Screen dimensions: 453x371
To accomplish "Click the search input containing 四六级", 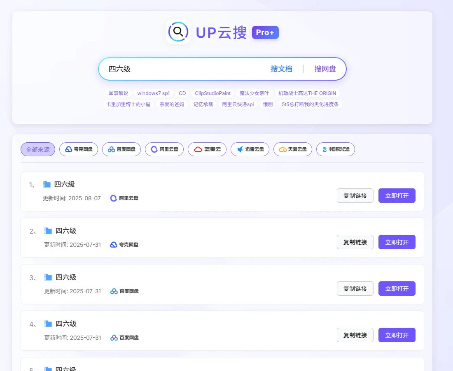I will tap(181, 69).
